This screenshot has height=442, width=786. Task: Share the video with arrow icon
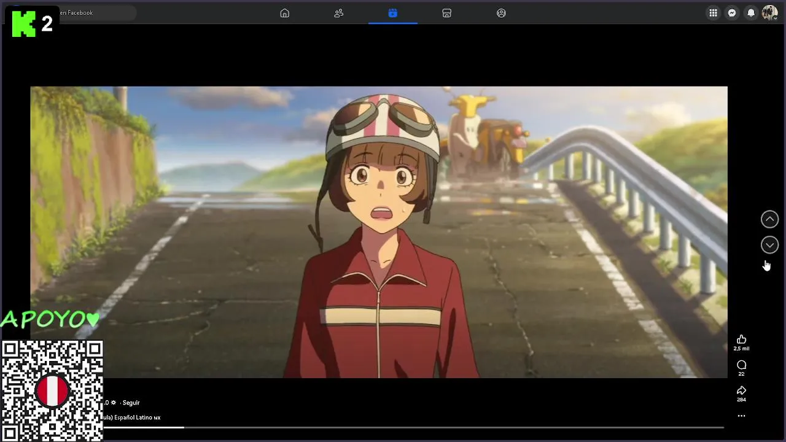point(741,390)
